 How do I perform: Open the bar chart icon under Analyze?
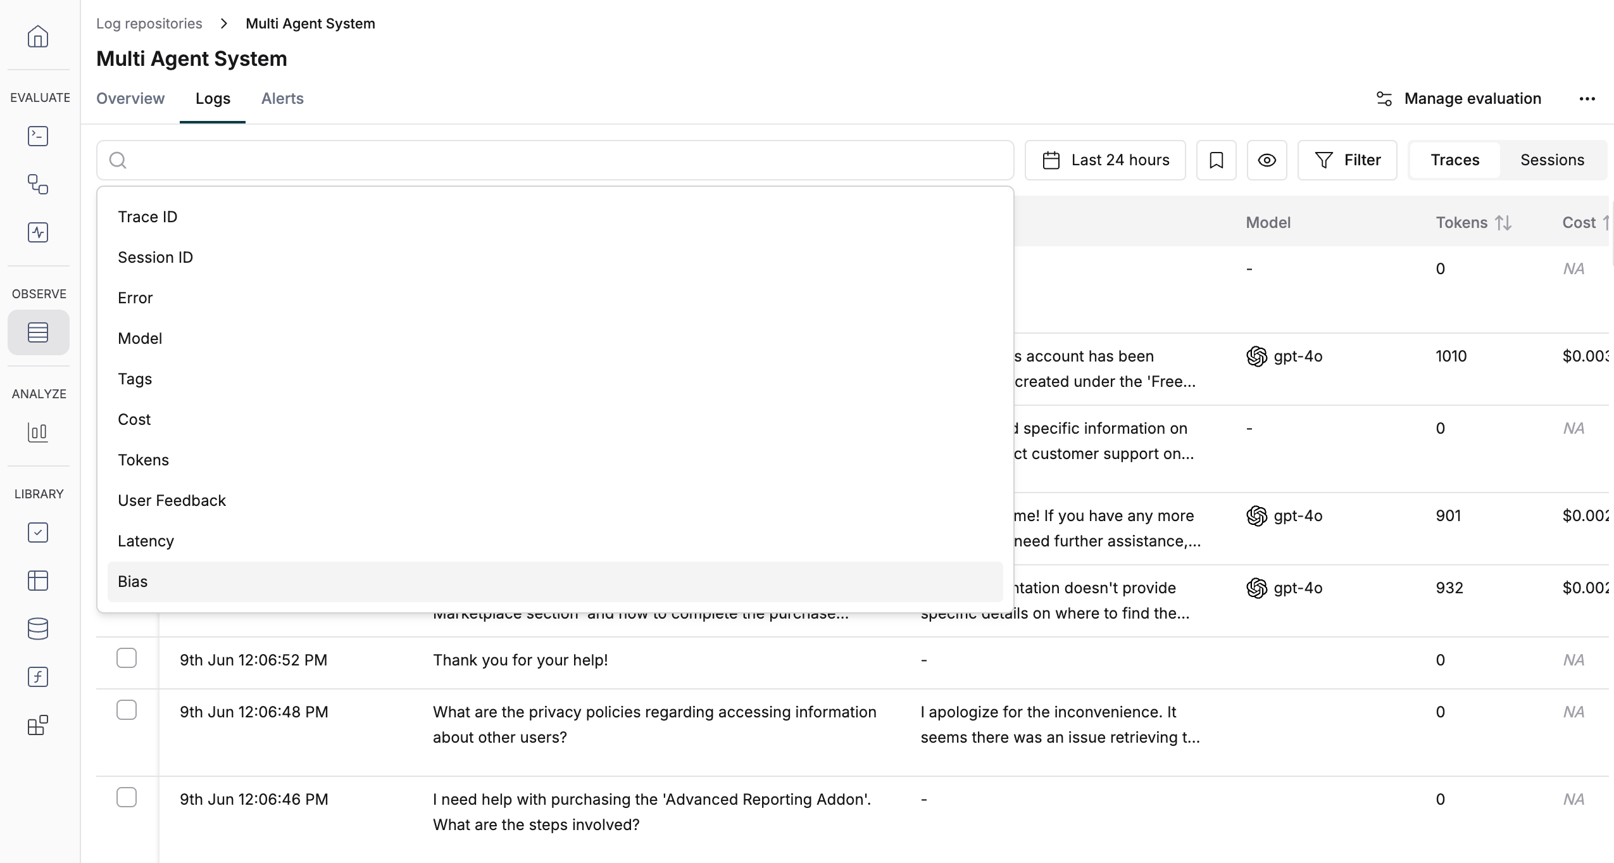coord(38,432)
